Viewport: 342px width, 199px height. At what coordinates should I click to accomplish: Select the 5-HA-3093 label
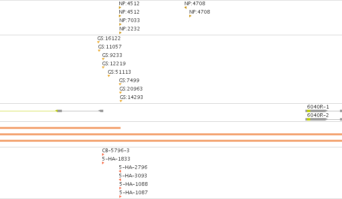(x=133, y=176)
